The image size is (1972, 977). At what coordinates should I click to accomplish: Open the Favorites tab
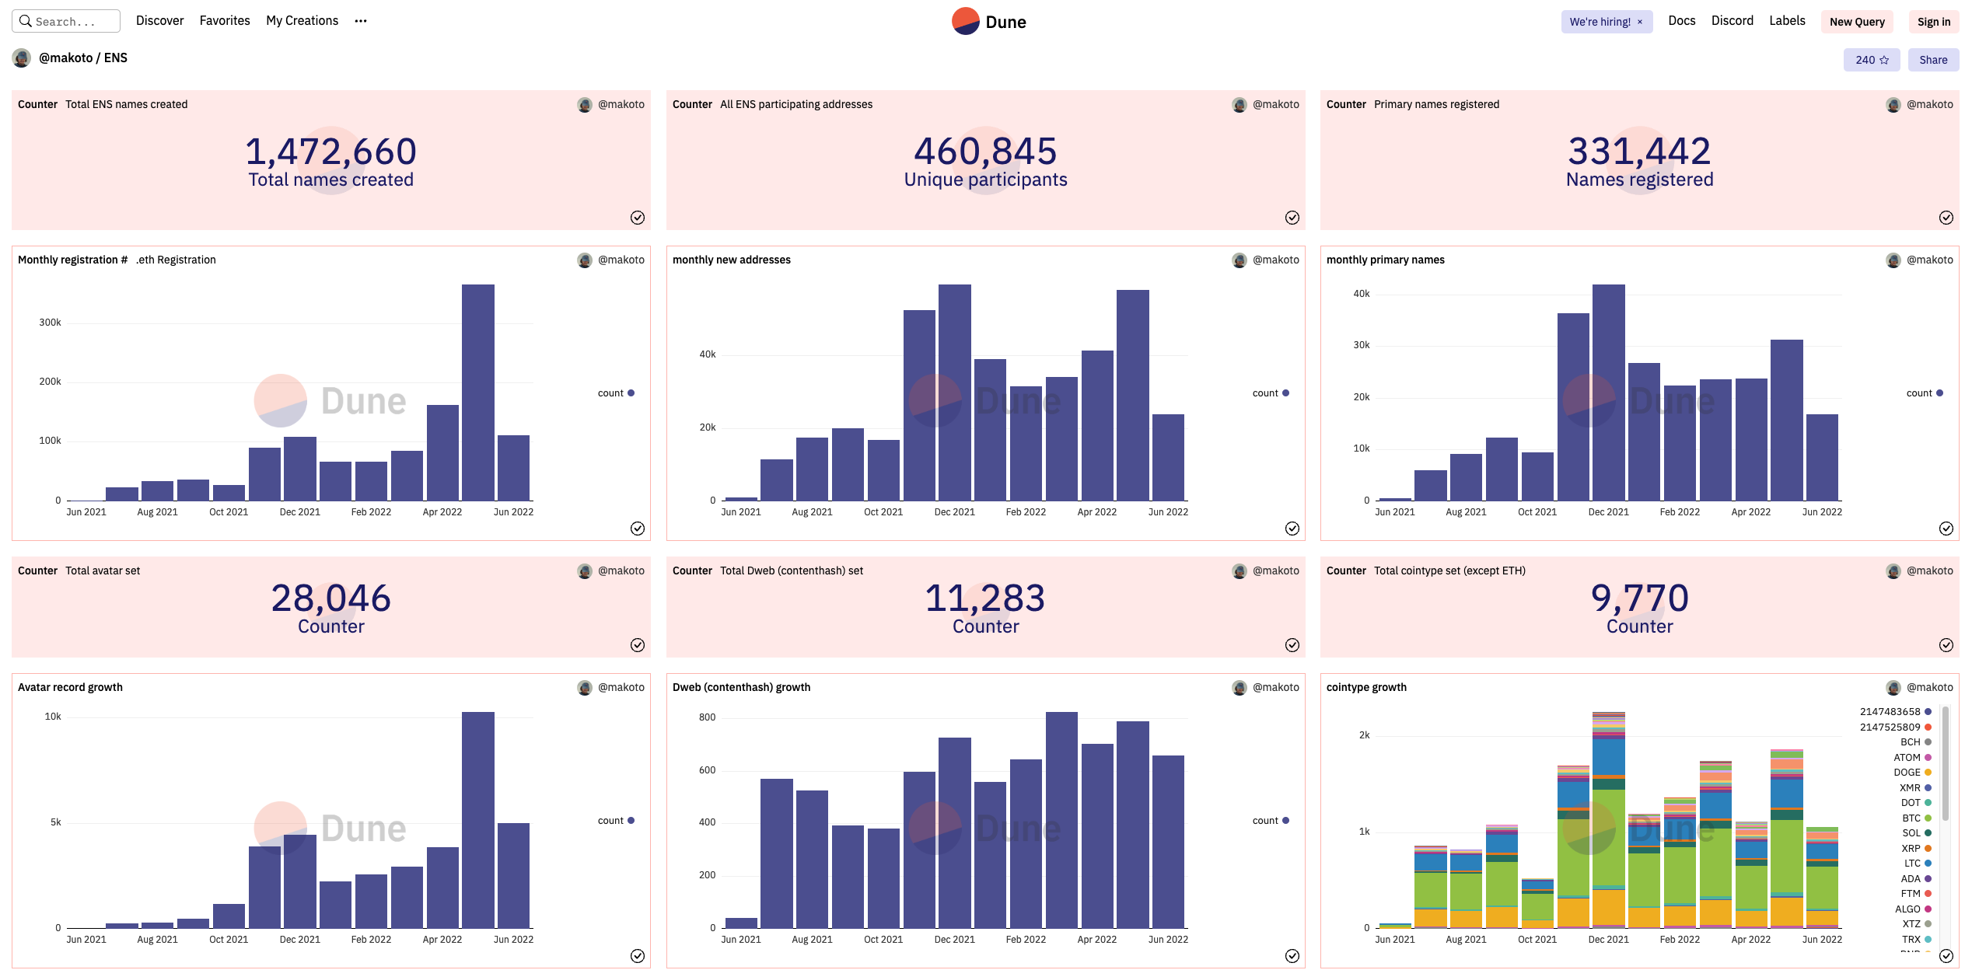pyautogui.click(x=225, y=21)
